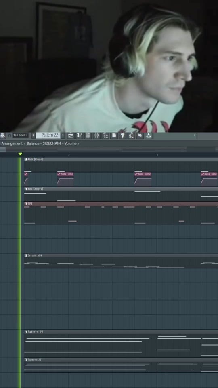
Task: Open the Pattern 22 selector
Action: point(48,135)
